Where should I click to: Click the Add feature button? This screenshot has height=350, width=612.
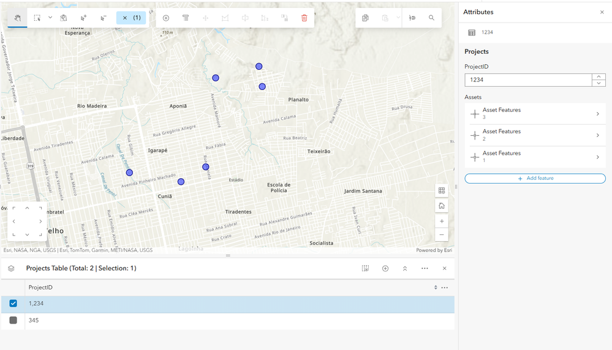[x=535, y=178]
